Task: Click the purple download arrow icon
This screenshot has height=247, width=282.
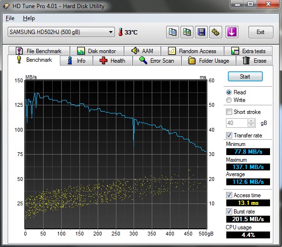Action: point(232,32)
